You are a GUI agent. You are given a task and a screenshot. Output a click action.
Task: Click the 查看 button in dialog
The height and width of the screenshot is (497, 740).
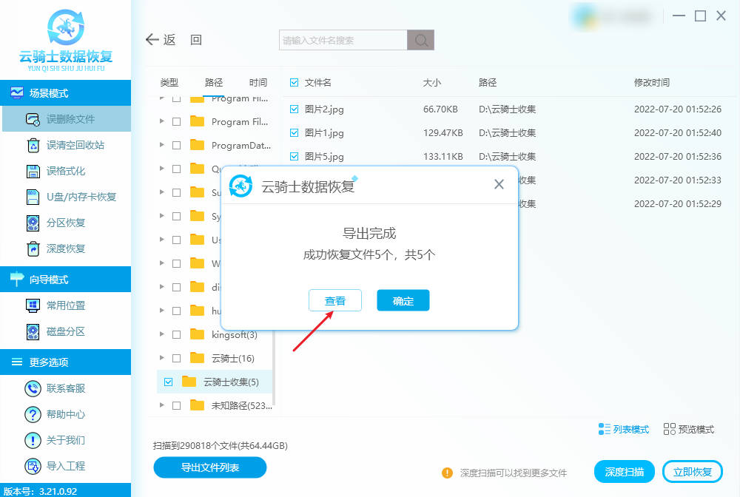click(x=335, y=300)
